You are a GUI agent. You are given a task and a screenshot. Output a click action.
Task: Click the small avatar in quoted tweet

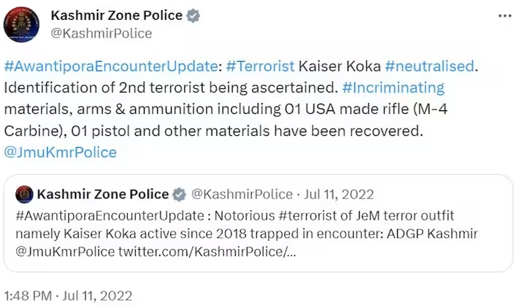[x=25, y=194]
